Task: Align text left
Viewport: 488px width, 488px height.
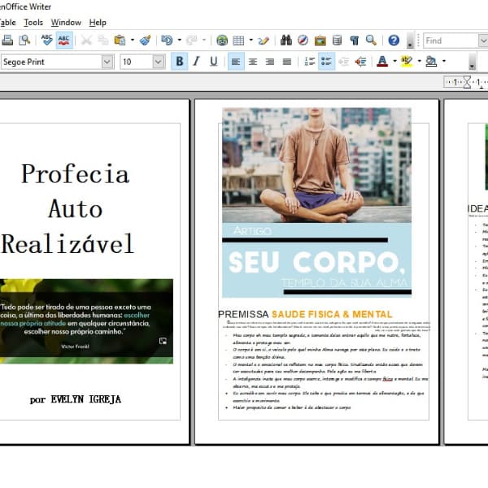Action: pos(236,61)
